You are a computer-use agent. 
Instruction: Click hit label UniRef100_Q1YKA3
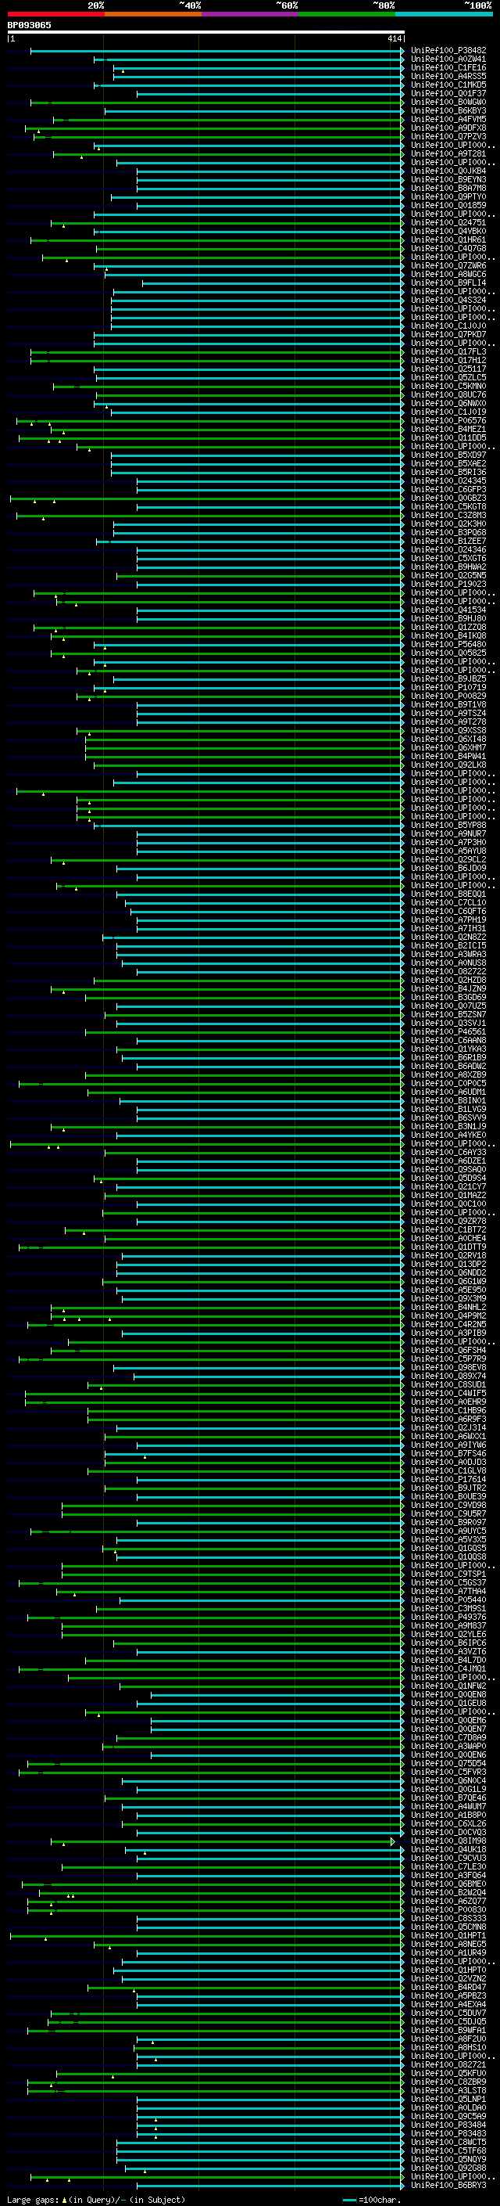pos(448,1049)
